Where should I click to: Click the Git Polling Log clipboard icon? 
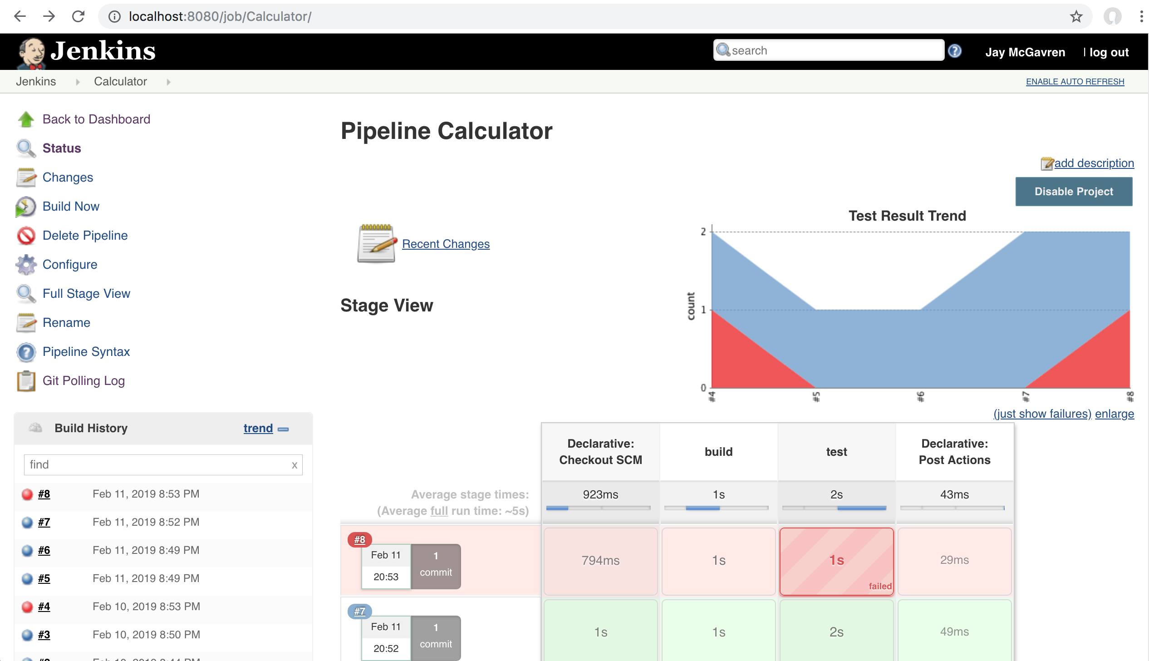[x=26, y=381]
